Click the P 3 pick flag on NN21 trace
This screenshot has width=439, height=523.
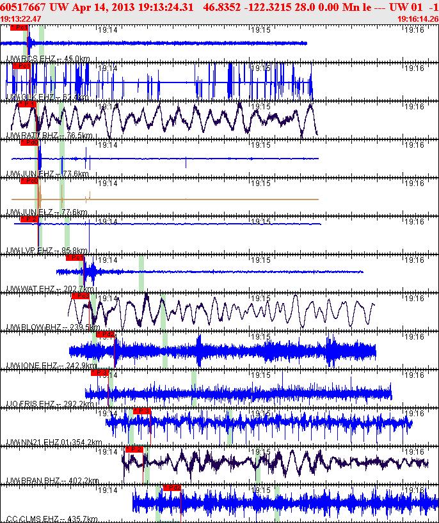point(142,411)
